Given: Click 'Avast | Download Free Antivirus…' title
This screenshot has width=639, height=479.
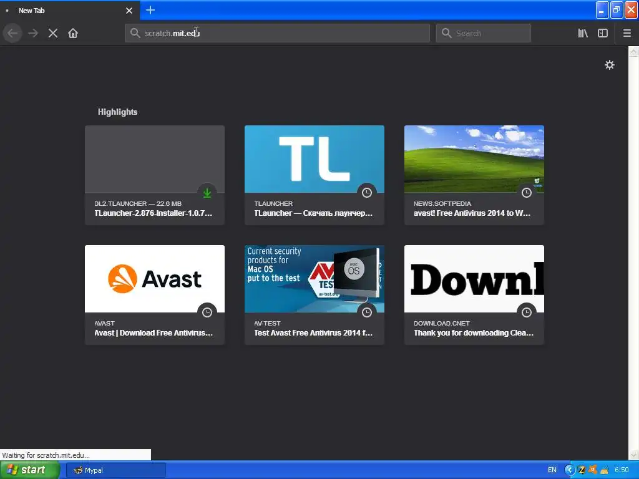Looking at the screenshot, I should pos(154,333).
